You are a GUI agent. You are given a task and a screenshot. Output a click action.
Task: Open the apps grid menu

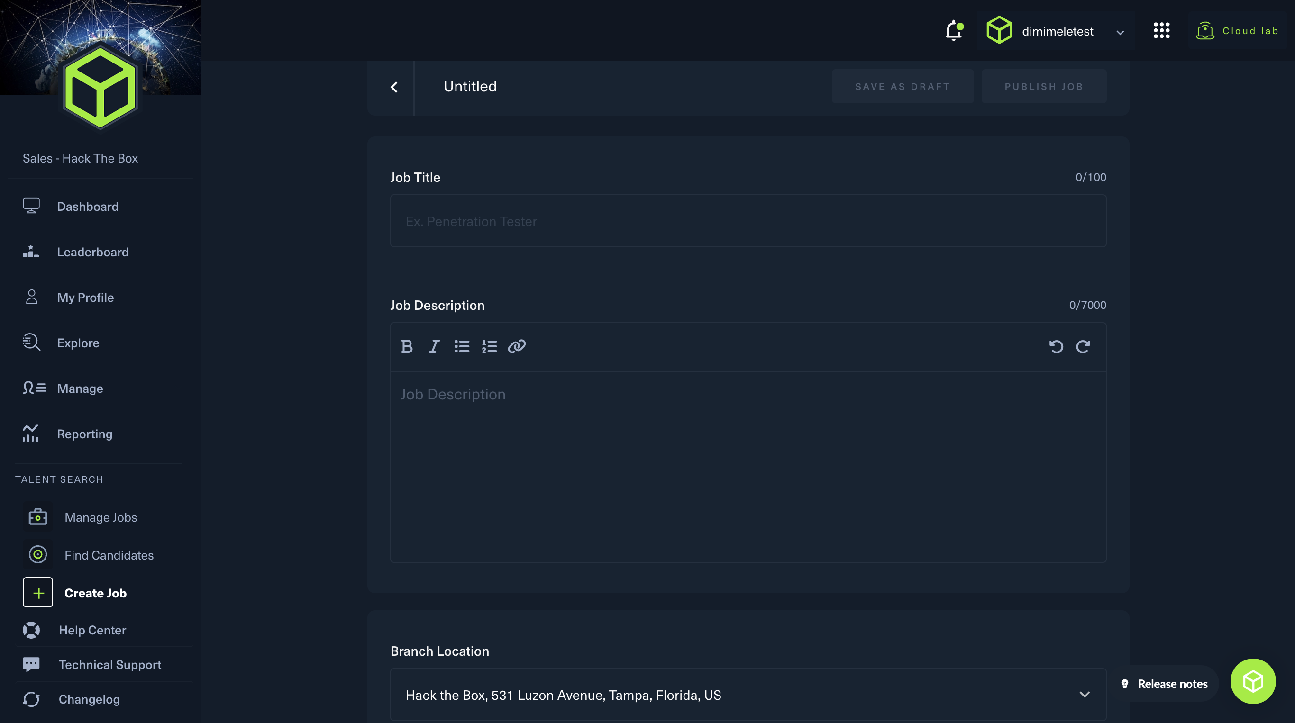(x=1161, y=31)
